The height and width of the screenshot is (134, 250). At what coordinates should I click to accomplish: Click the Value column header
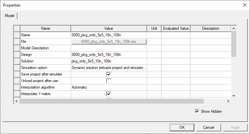coord(109,28)
